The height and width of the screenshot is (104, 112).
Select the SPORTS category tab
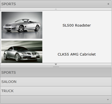coord(56,73)
